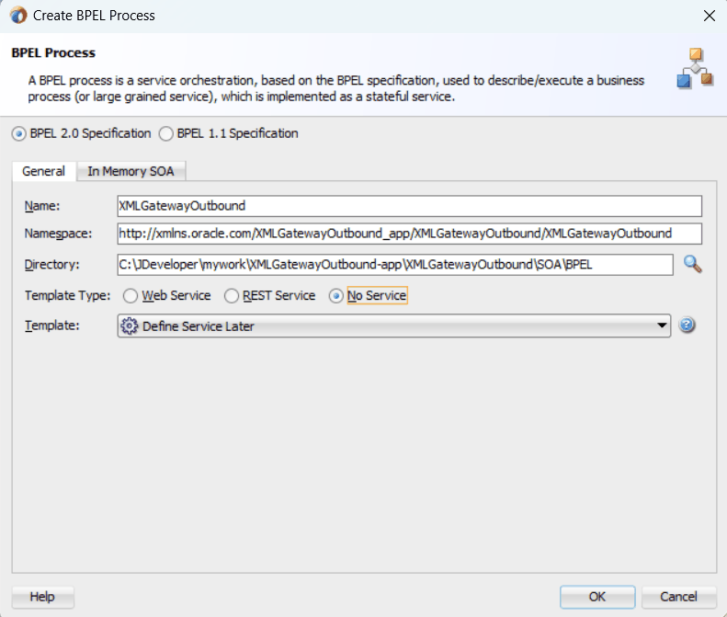Click the BPEL process description paragraph
This screenshot has height=617, width=727.
click(335, 88)
